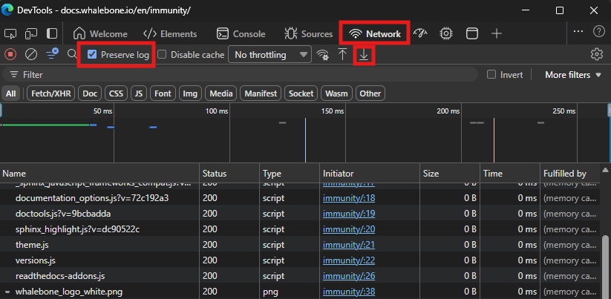Check the Invert checkbox

tap(491, 74)
